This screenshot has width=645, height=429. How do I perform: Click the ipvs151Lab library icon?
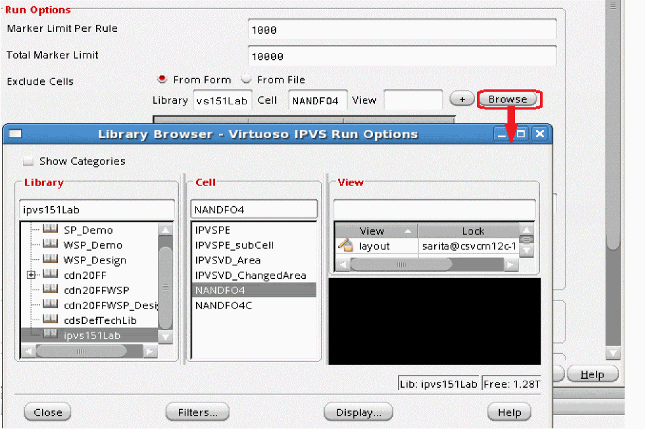pyautogui.click(x=50, y=334)
